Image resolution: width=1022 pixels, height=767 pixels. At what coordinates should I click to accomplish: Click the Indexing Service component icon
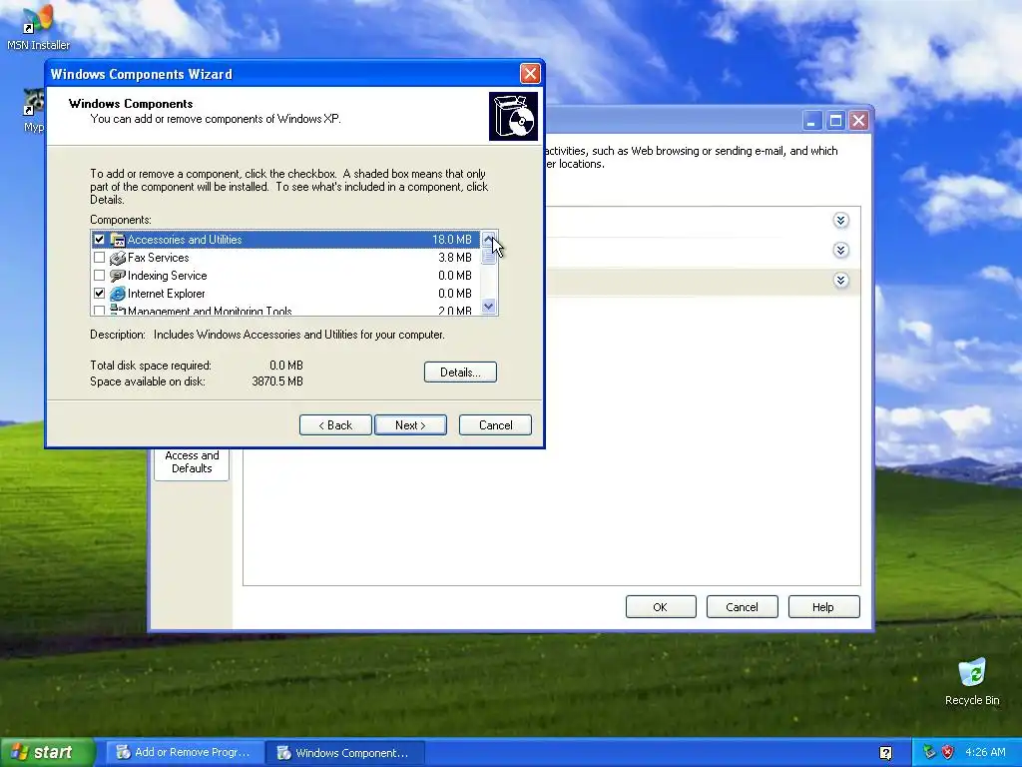coord(118,276)
